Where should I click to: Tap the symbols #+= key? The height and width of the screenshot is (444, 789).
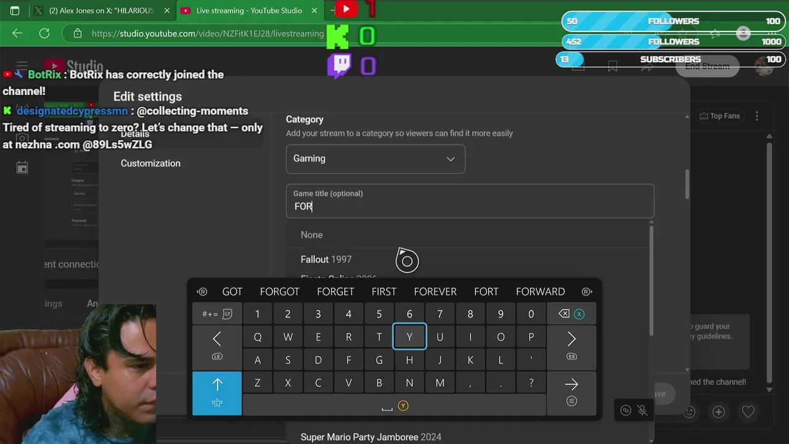point(217,314)
